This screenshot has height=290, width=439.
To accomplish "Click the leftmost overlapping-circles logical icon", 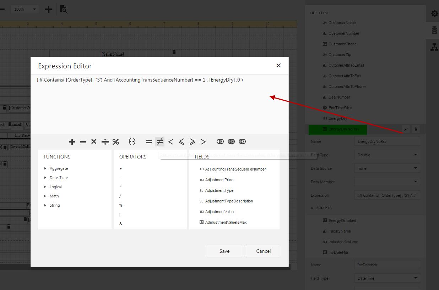I will tap(220, 142).
